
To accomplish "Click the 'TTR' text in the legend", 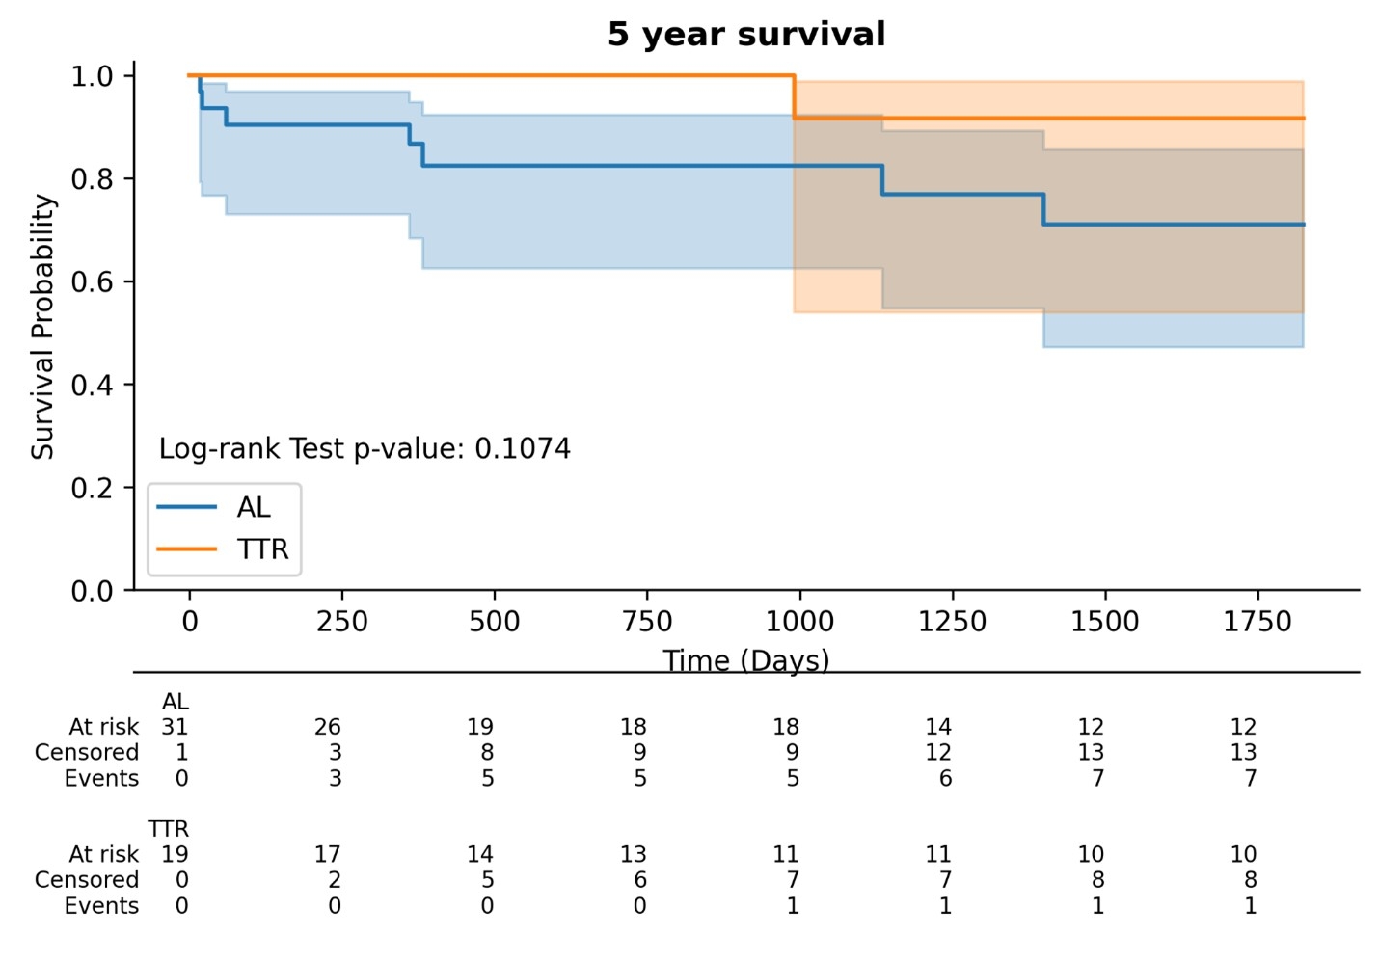I will [x=262, y=549].
